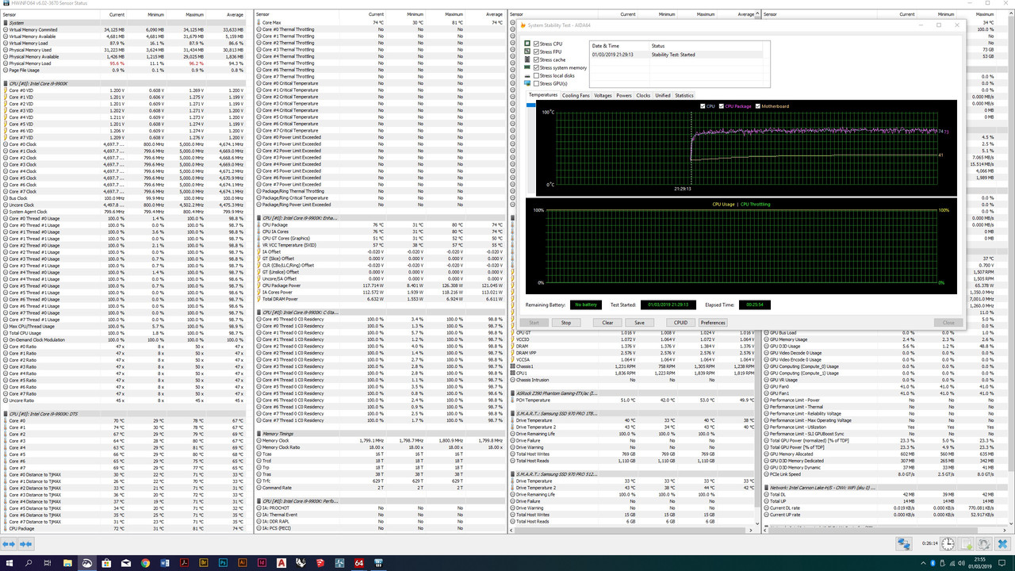Switch to the Powers tab
The image size is (1015, 571).
624,95
